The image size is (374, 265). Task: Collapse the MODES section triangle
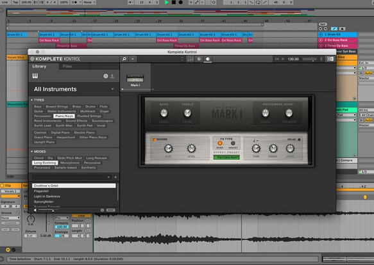[31, 152]
